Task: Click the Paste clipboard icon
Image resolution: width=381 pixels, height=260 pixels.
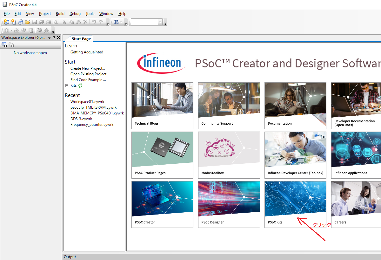Action: [x=78, y=22]
